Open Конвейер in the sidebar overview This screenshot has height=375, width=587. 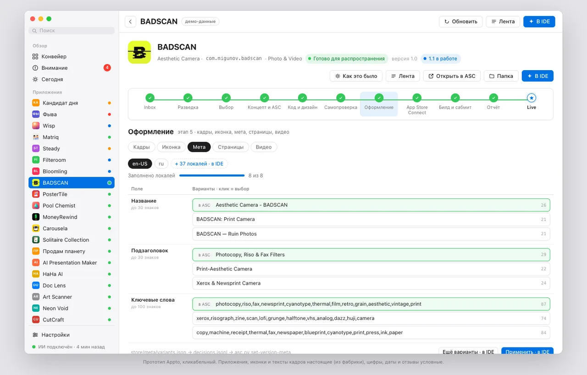(72, 56)
